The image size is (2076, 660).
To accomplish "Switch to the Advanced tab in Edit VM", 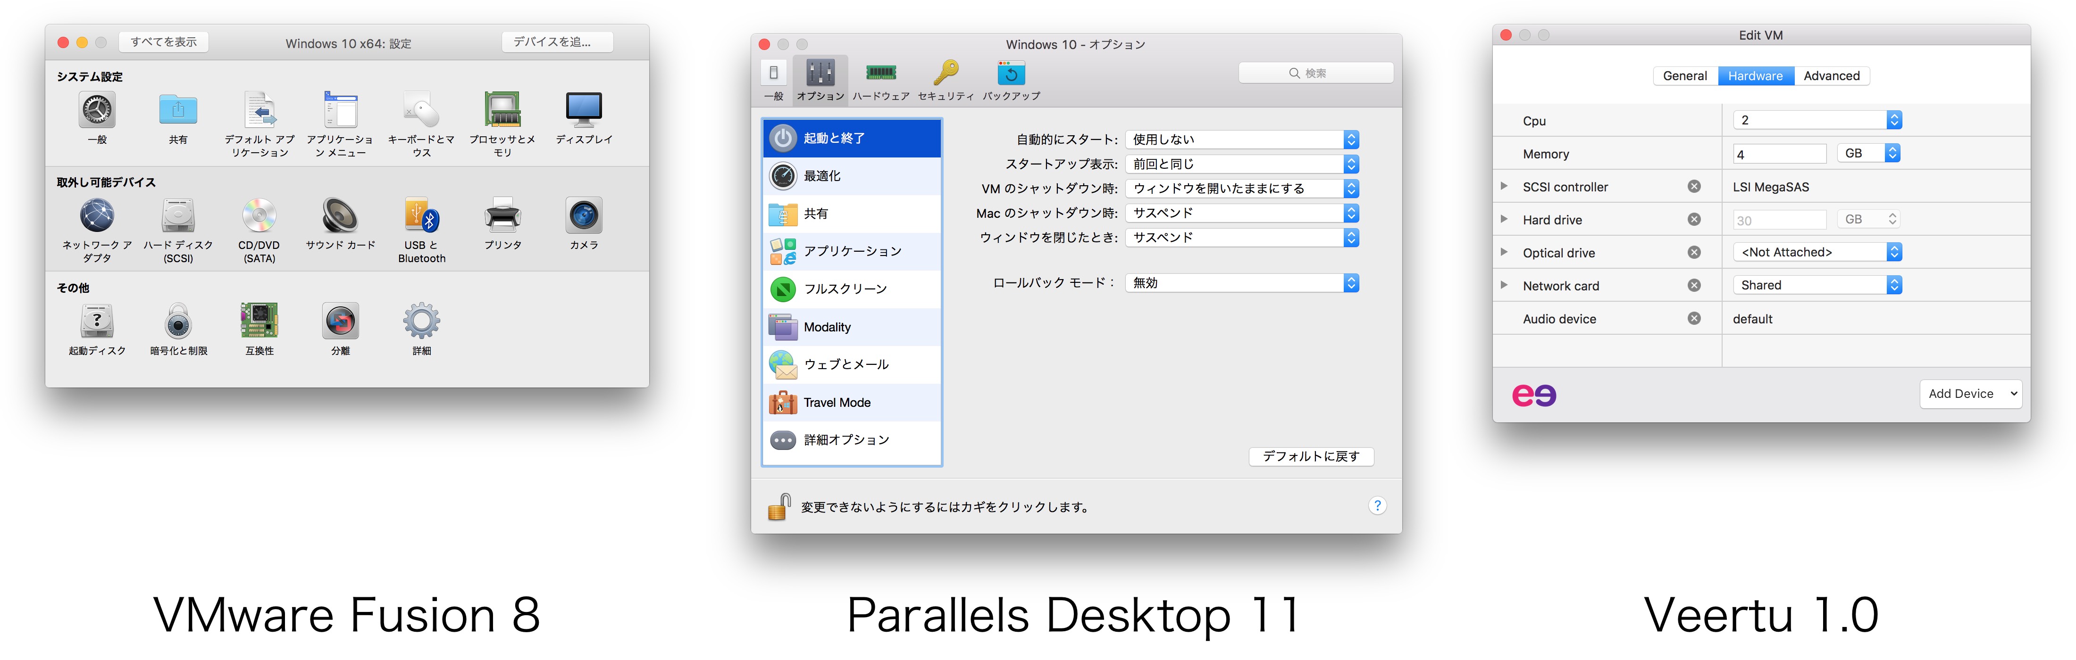I will click(x=1831, y=75).
